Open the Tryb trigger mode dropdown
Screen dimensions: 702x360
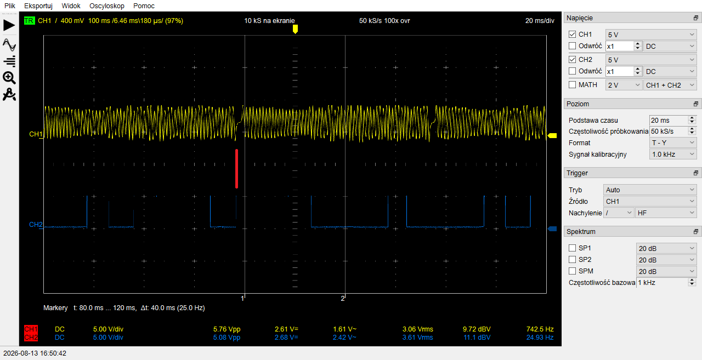point(649,190)
